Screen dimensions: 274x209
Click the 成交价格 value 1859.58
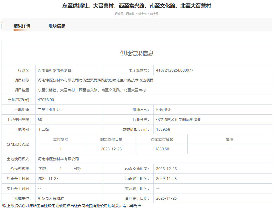coord(163,129)
